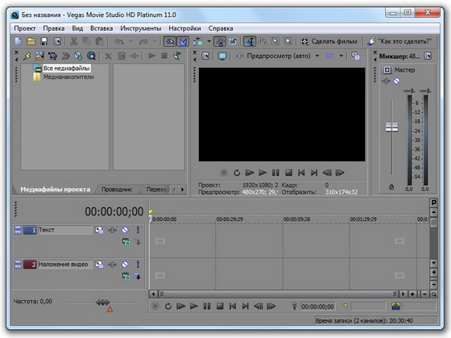
Task: Switch to Медиафайлы проекта tab
Action: click(56, 190)
